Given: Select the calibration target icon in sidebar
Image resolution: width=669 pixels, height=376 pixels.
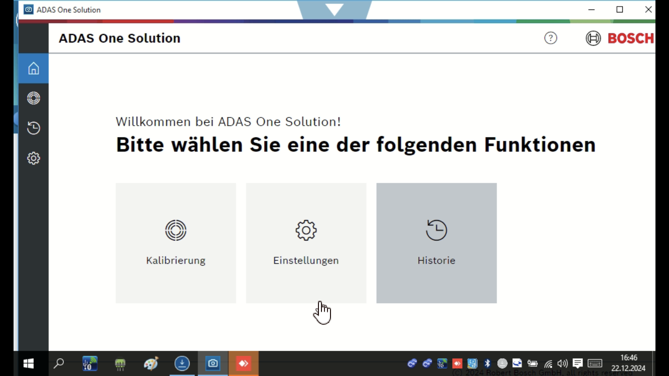Looking at the screenshot, I should (34, 98).
